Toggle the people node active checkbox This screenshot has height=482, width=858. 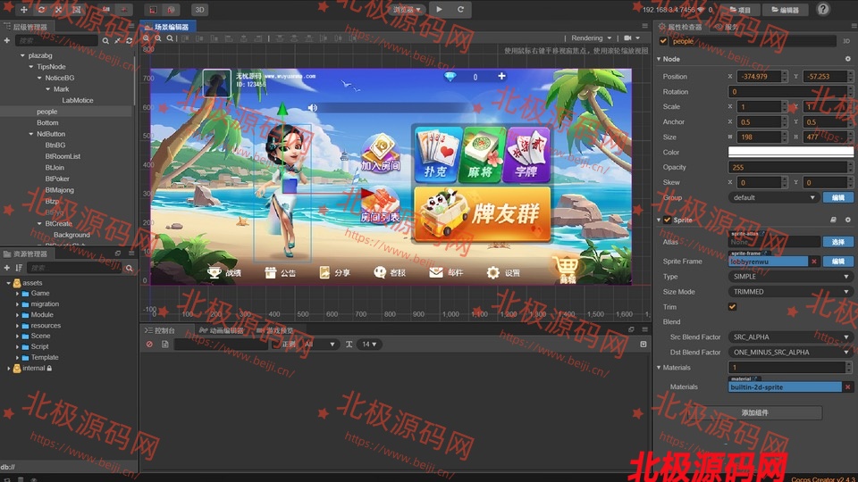click(663, 41)
